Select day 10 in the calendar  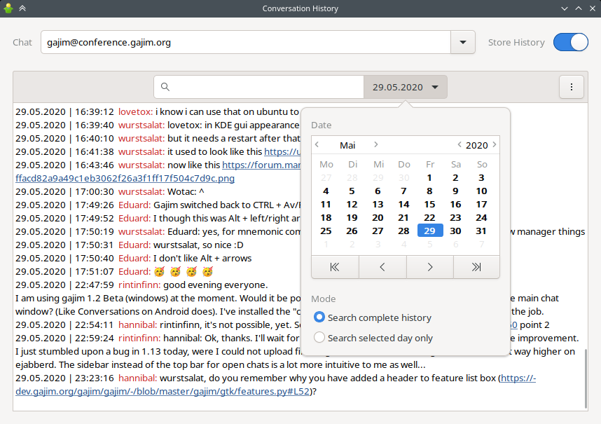pyautogui.click(x=481, y=191)
